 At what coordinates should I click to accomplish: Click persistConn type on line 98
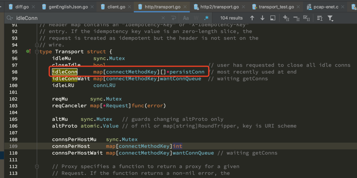187,72
